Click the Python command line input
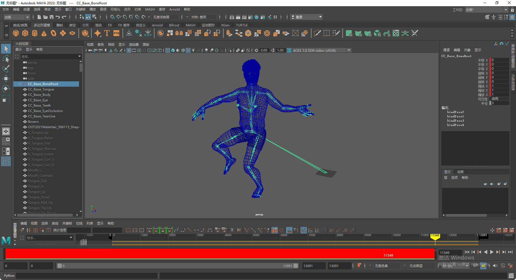This screenshot has width=516, height=280. click(x=87, y=276)
